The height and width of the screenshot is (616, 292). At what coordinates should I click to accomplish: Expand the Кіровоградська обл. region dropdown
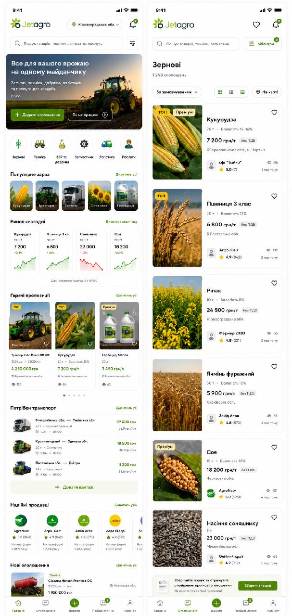tap(95, 25)
